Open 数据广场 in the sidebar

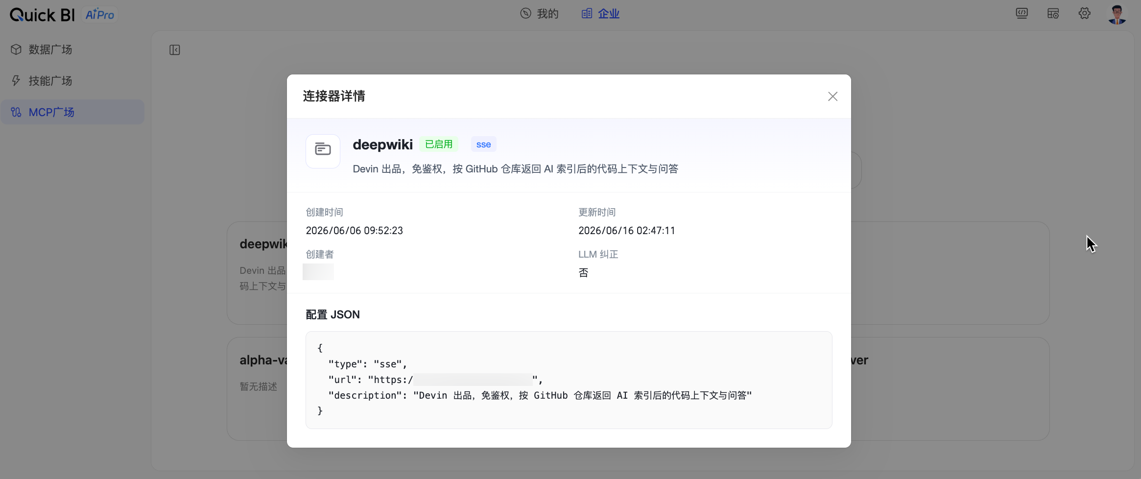pos(72,49)
